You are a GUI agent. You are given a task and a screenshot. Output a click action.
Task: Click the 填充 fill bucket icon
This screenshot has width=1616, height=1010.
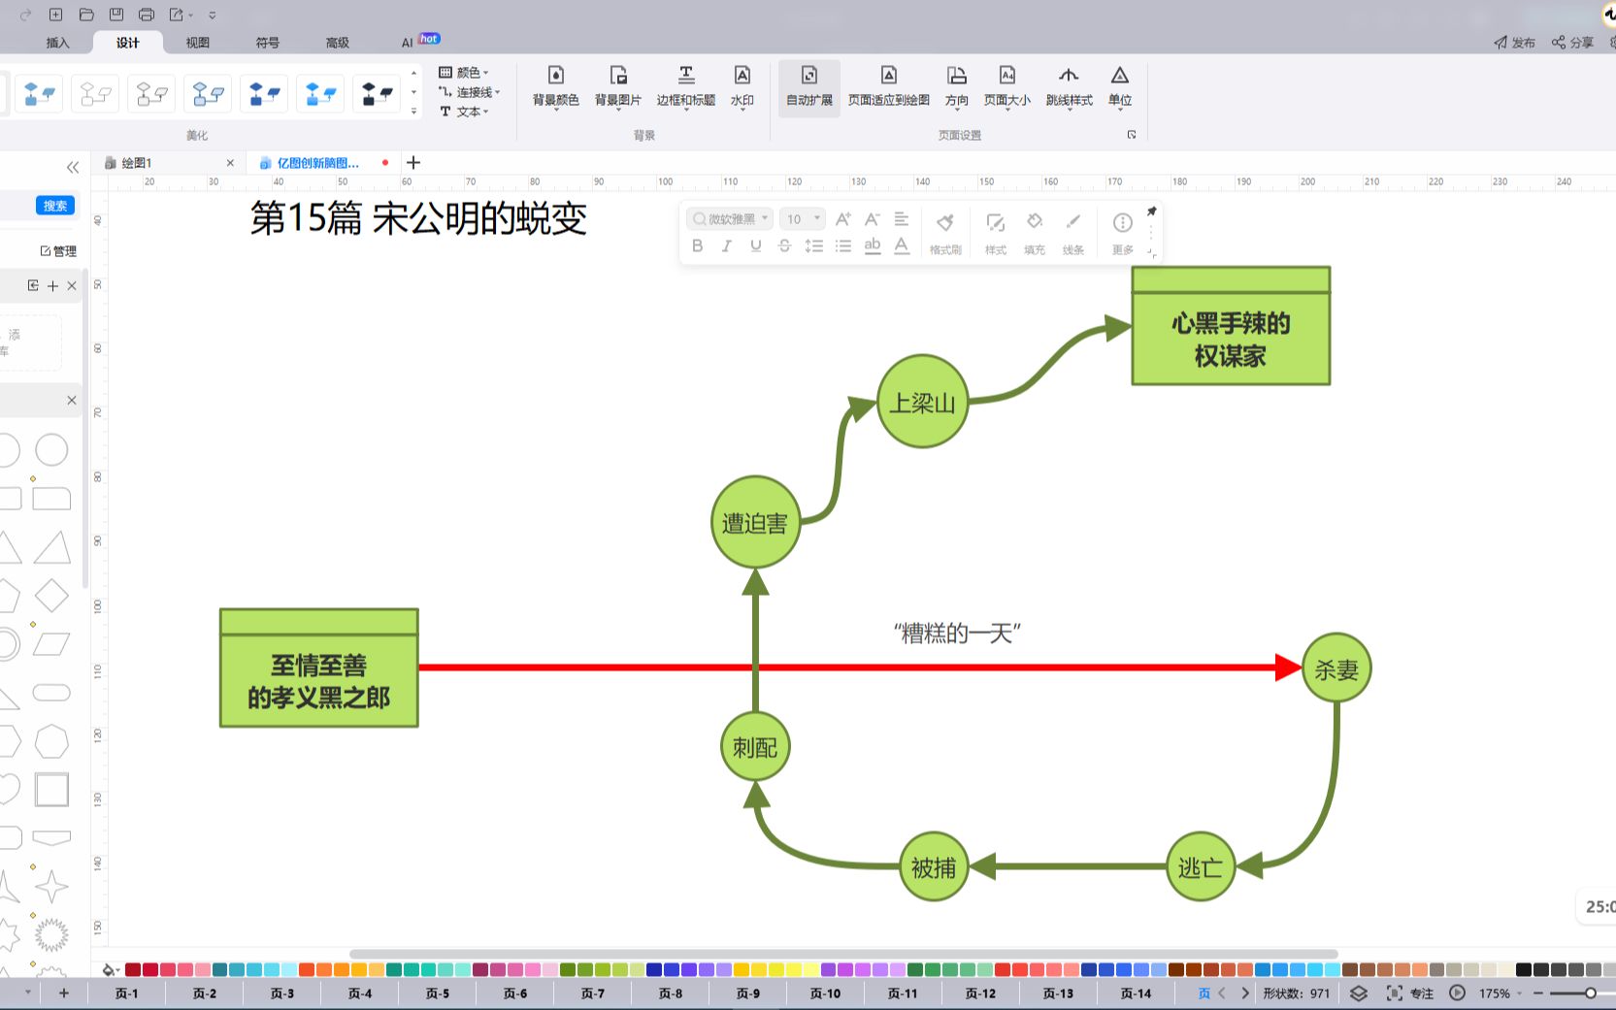click(x=1035, y=234)
